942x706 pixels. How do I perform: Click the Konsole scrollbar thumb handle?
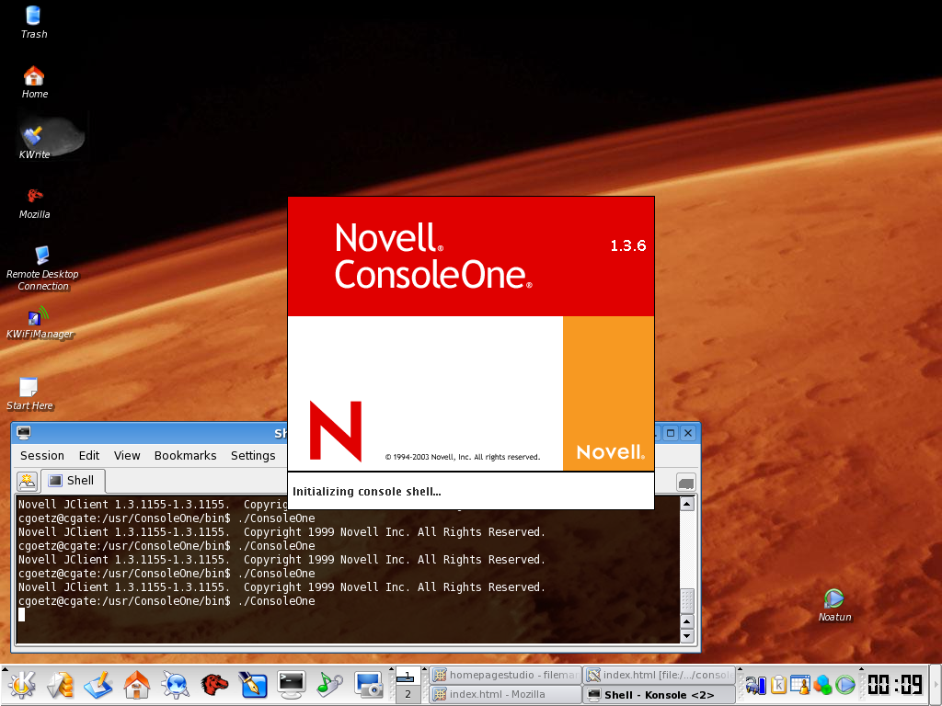tap(687, 600)
